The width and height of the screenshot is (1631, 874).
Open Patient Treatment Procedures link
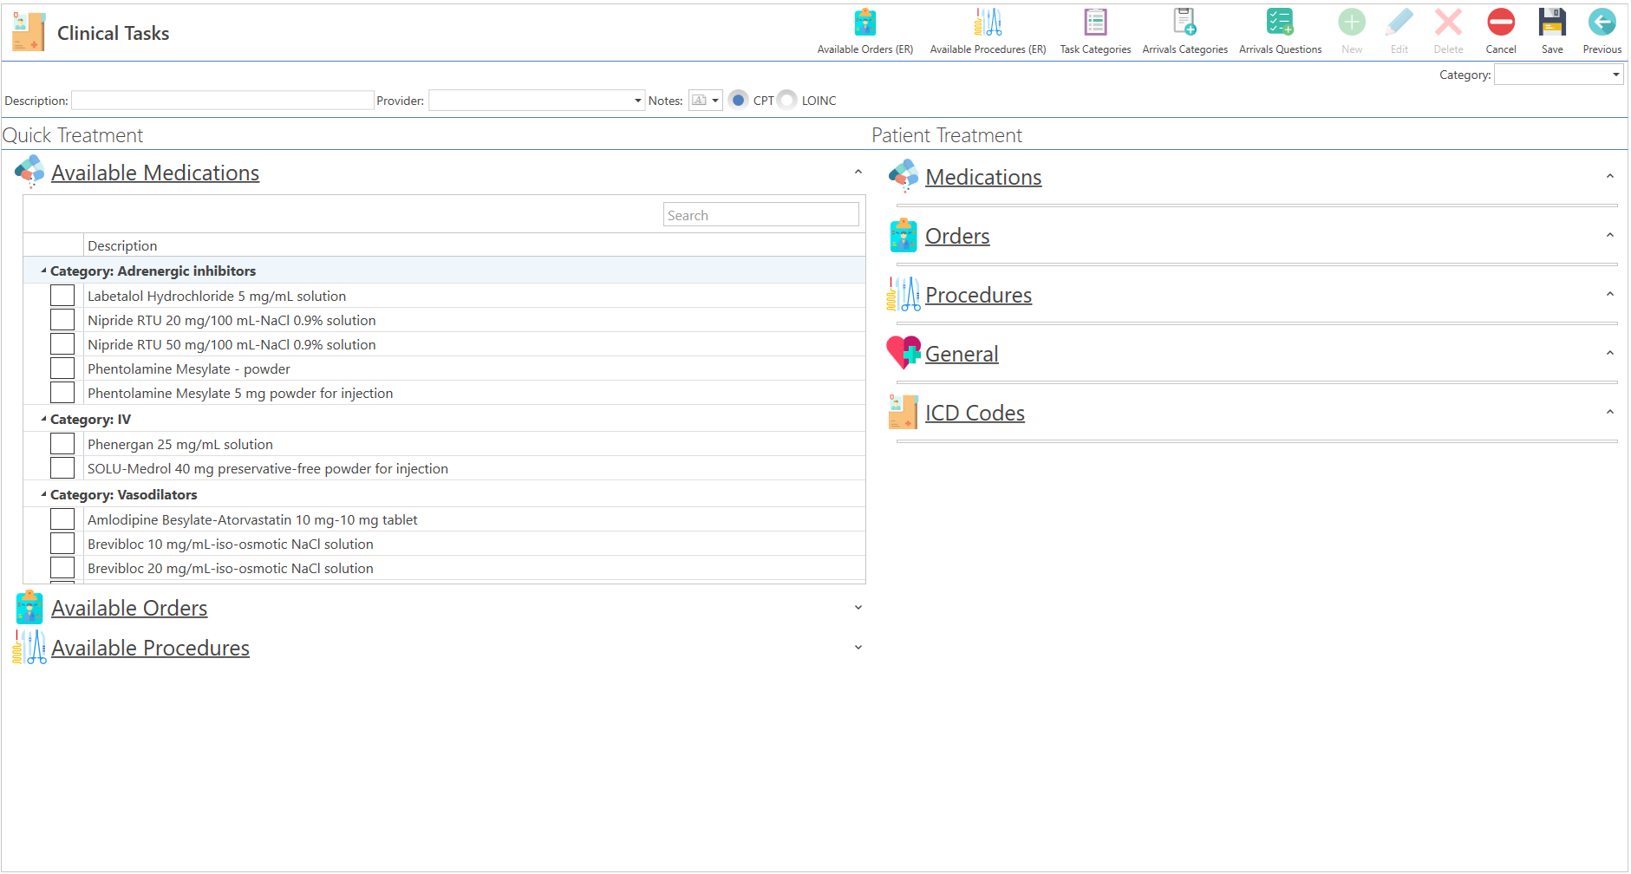point(978,295)
